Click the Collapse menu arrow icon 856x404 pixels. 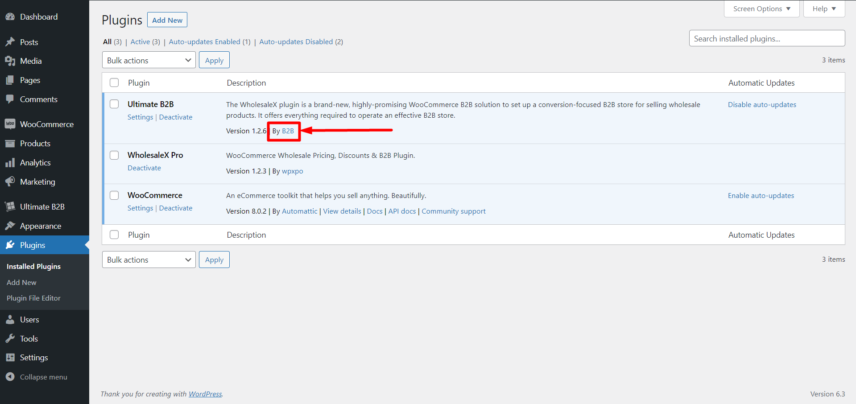[10, 377]
